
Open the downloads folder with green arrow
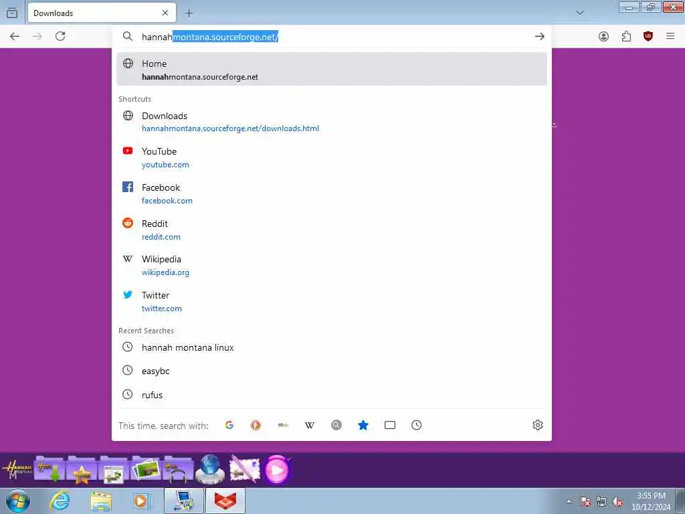pyautogui.click(x=50, y=469)
